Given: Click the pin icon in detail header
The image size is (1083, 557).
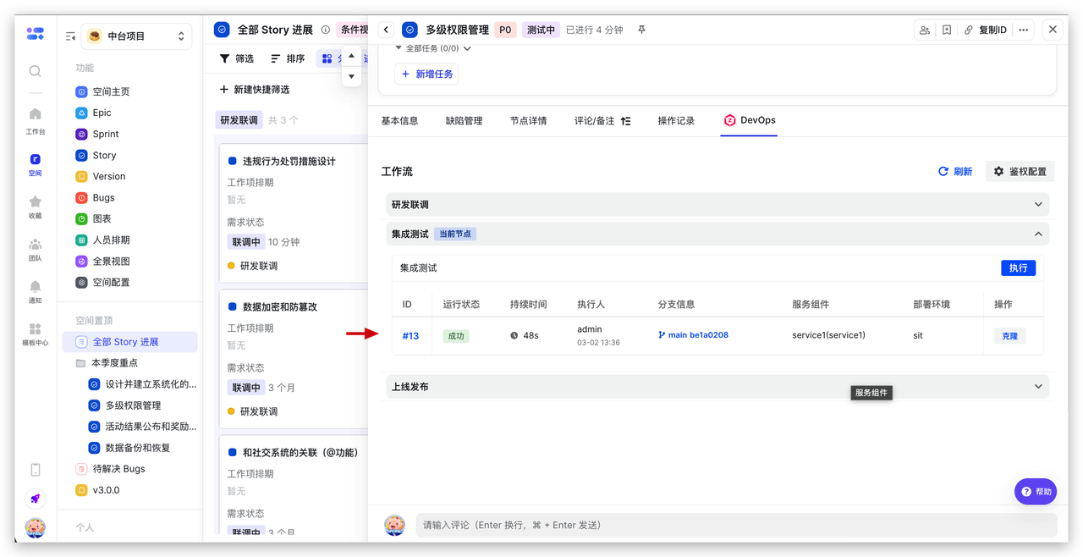Looking at the screenshot, I should (x=641, y=30).
